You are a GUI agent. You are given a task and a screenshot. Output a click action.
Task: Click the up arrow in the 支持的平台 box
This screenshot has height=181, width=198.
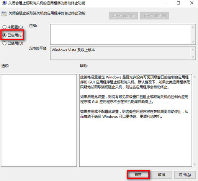pos(193,50)
